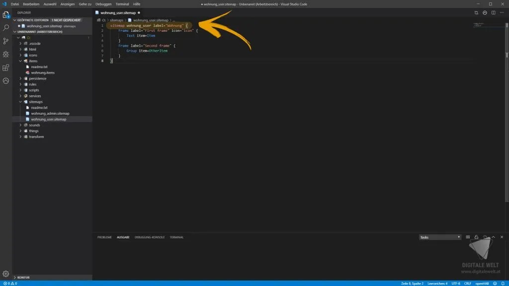Click the VS Code logo menu icon
Screen dimensions: 509x286
(x=4, y=4)
